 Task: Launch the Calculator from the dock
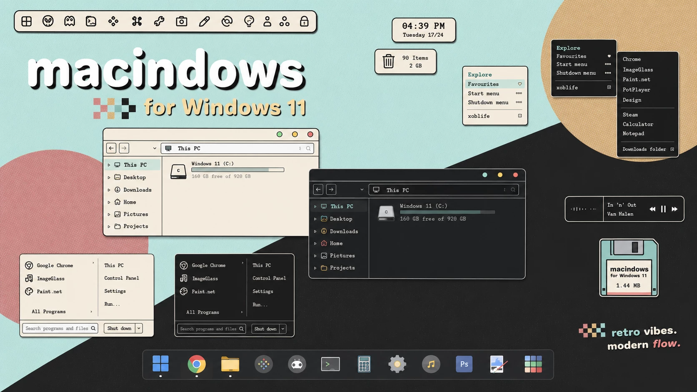364,364
